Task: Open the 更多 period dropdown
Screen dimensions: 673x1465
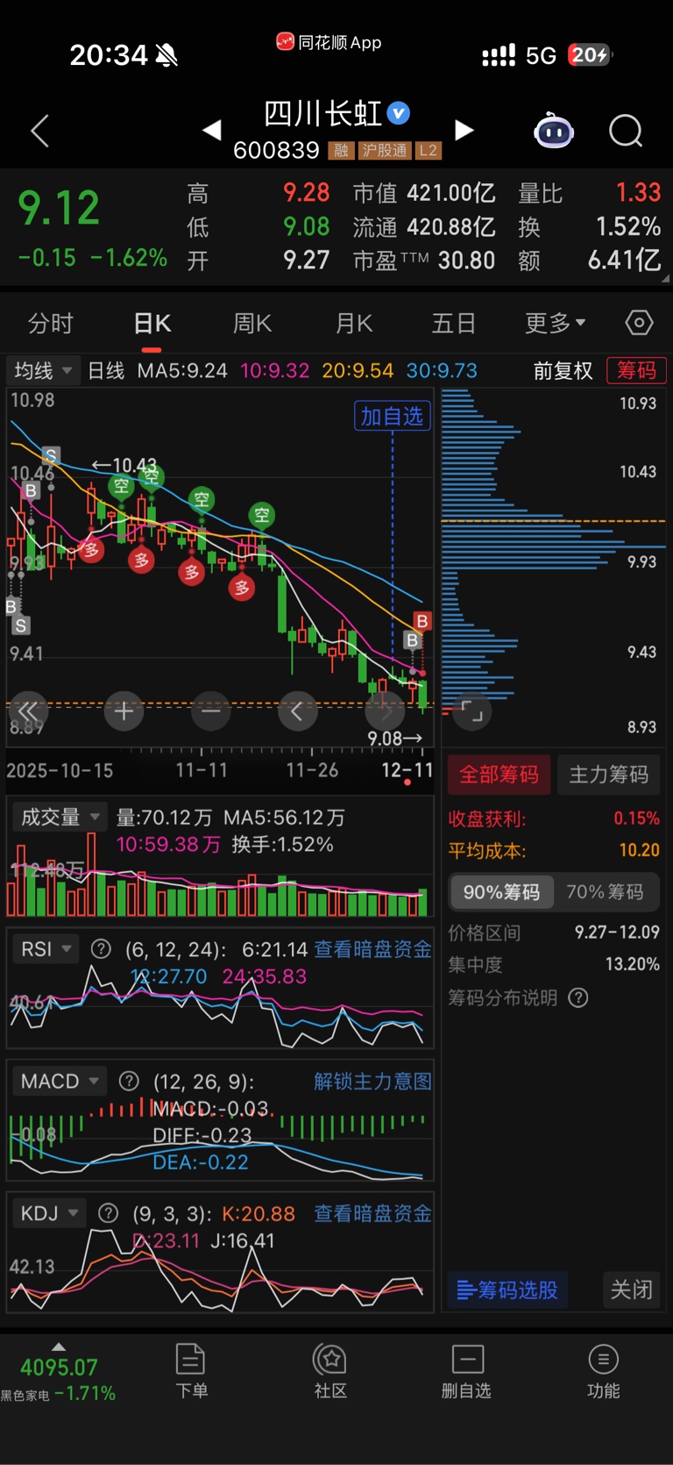Action: [x=556, y=323]
